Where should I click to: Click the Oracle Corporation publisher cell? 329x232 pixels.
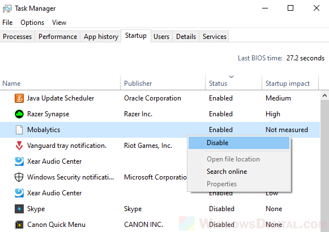pyautogui.click(x=152, y=98)
